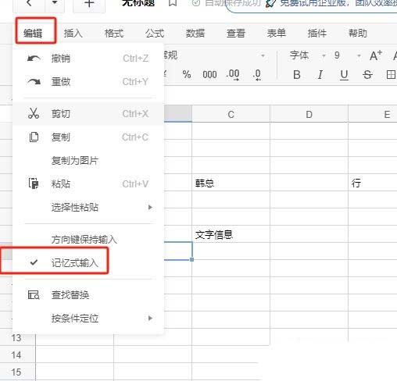Open 查找替换 find and replace

(88, 295)
